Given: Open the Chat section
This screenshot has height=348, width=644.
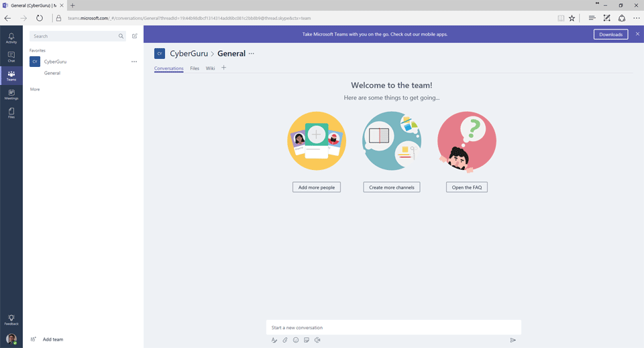Looking at the screenshot, I should pyautogui.click(x=11, y=57).
